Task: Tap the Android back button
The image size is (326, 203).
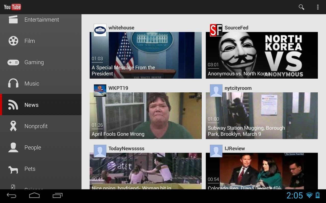Action: click(11, 195)
